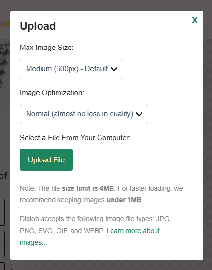Screen dimensions: 212x270
Task: Click the 'under 1MB' bold text
Action: tap(124, 200)
